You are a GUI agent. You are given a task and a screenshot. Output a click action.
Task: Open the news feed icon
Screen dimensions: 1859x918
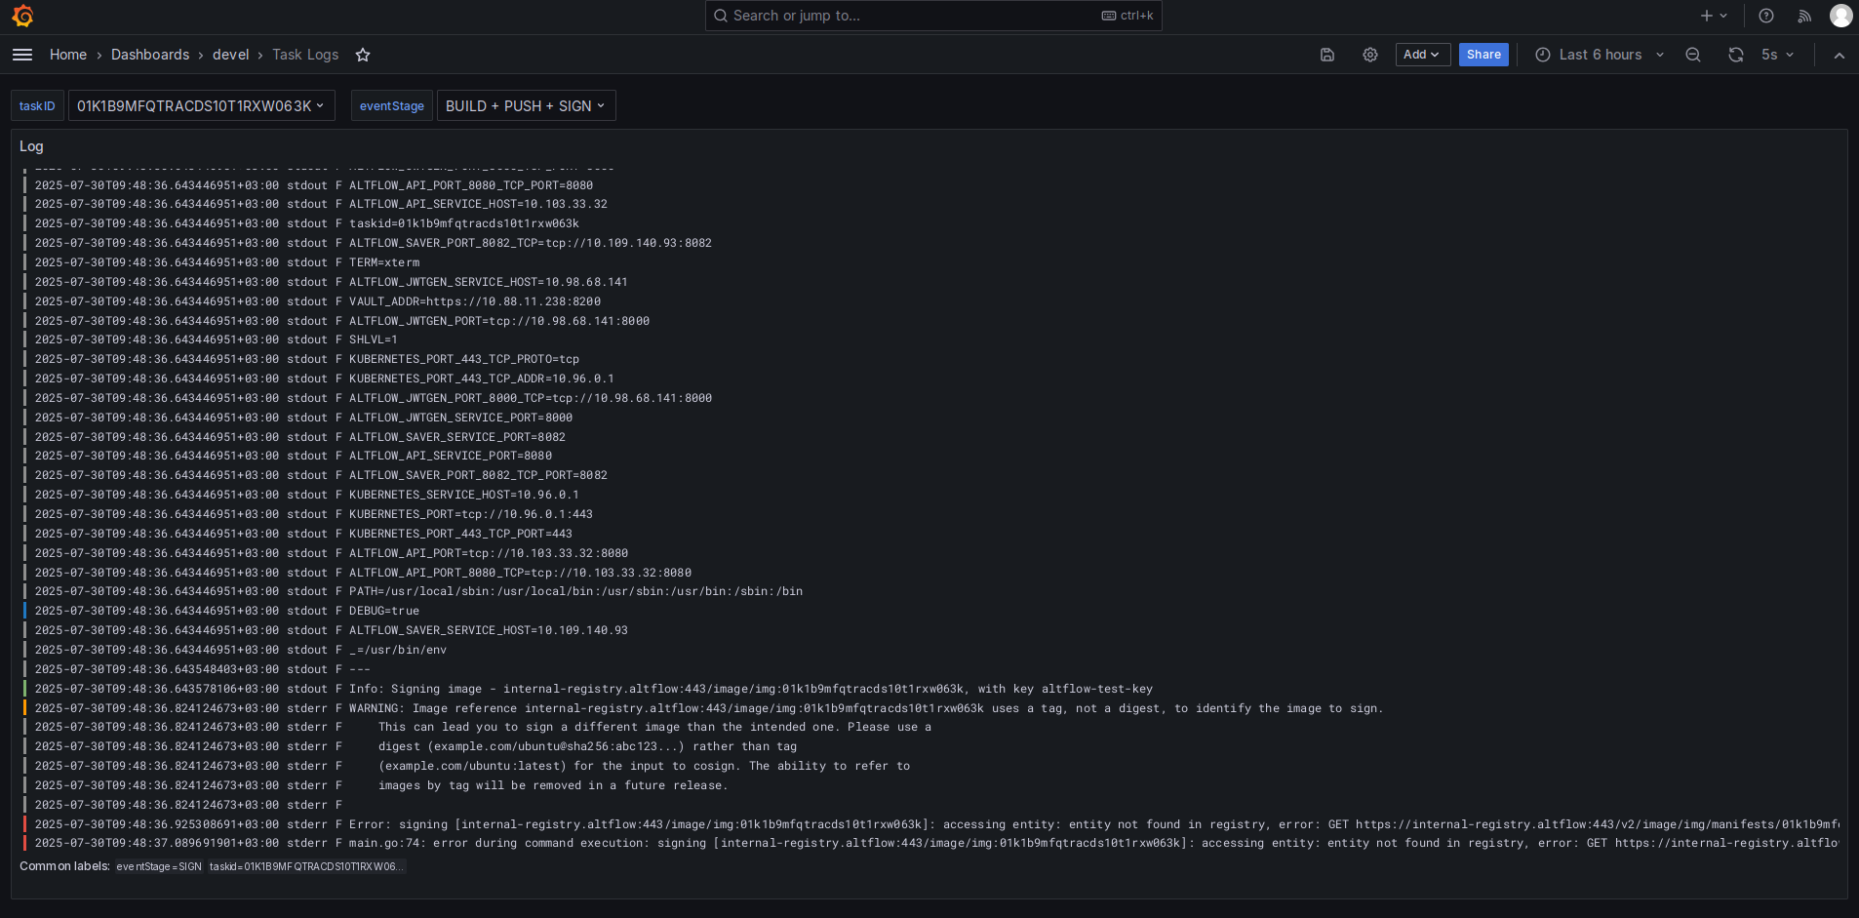point(1804,16)
